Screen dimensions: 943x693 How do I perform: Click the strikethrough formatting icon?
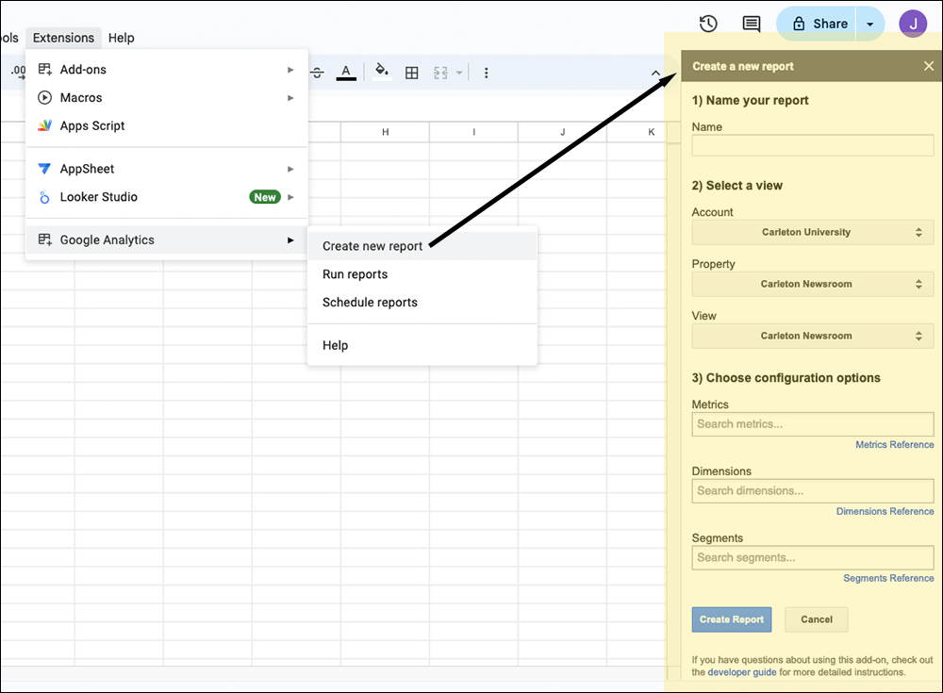point(317,73)
